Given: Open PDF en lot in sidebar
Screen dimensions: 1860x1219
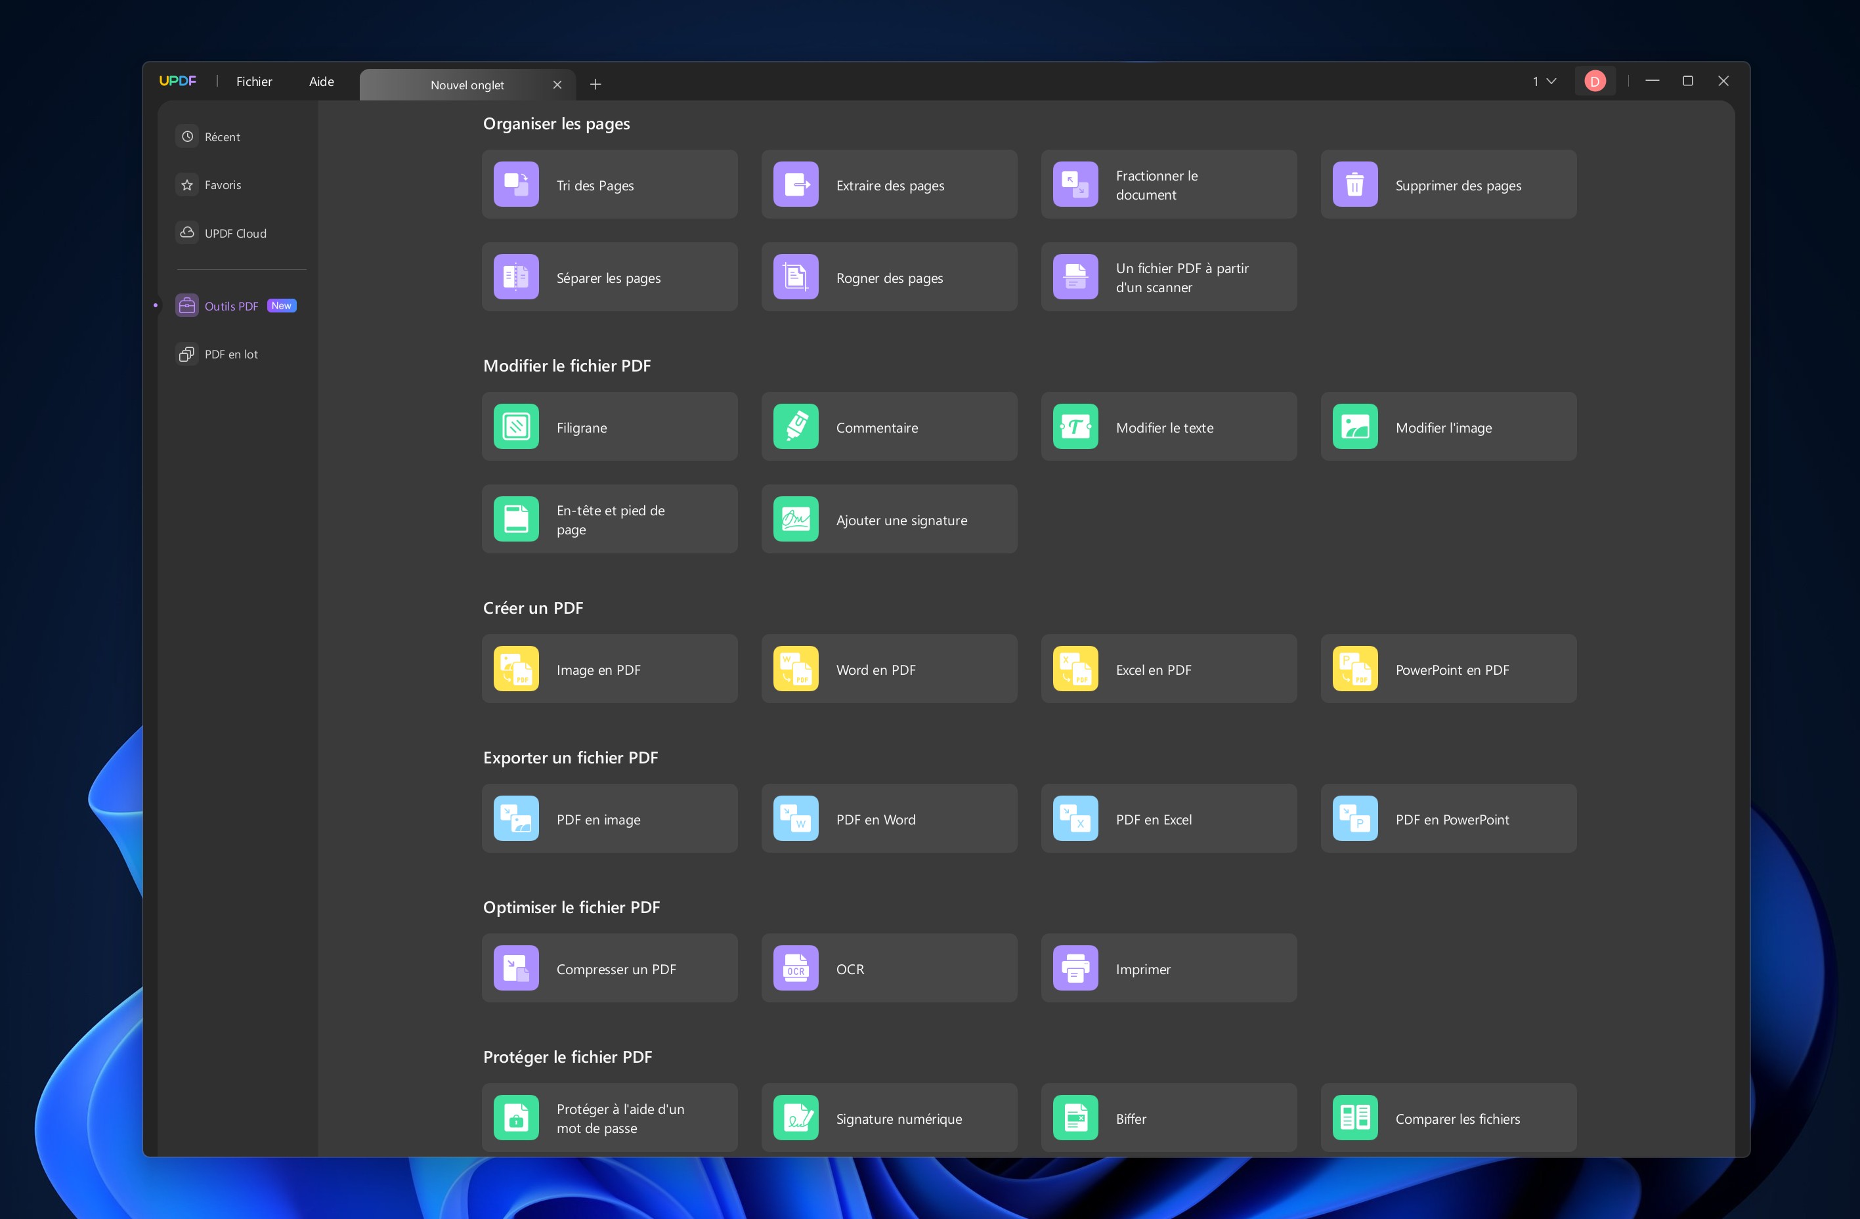Looking at the screenshot, I should (230, 354).
